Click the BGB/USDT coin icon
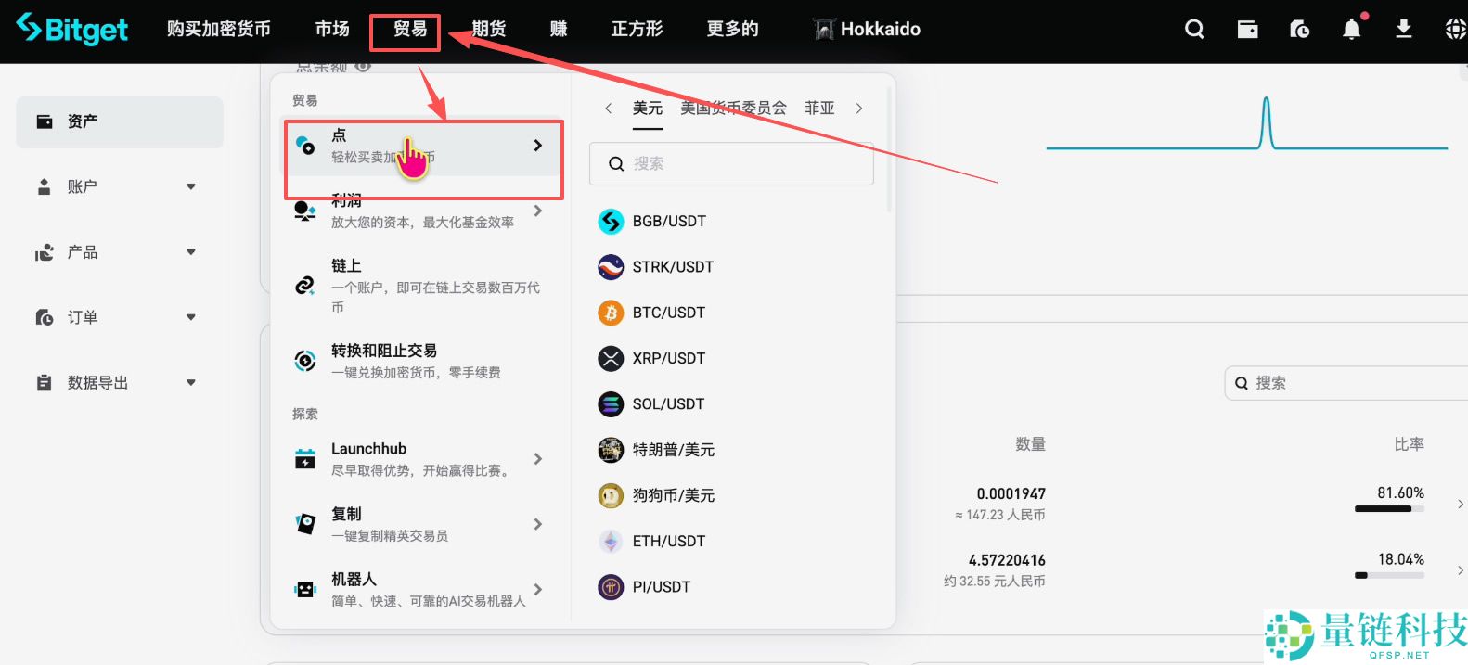1468x665 pixels. pos(611,221)
